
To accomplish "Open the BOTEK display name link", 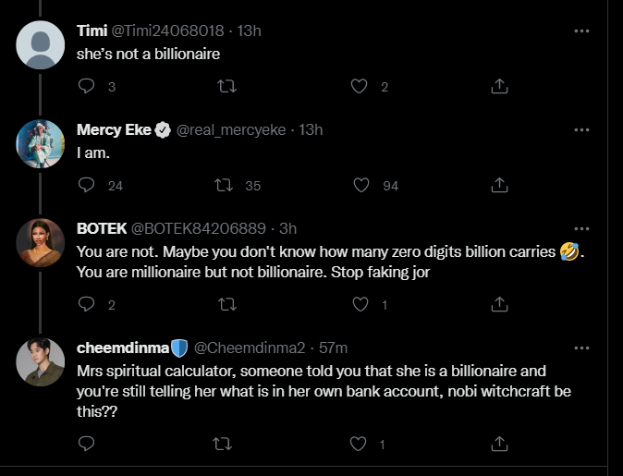I will point(102,228).
